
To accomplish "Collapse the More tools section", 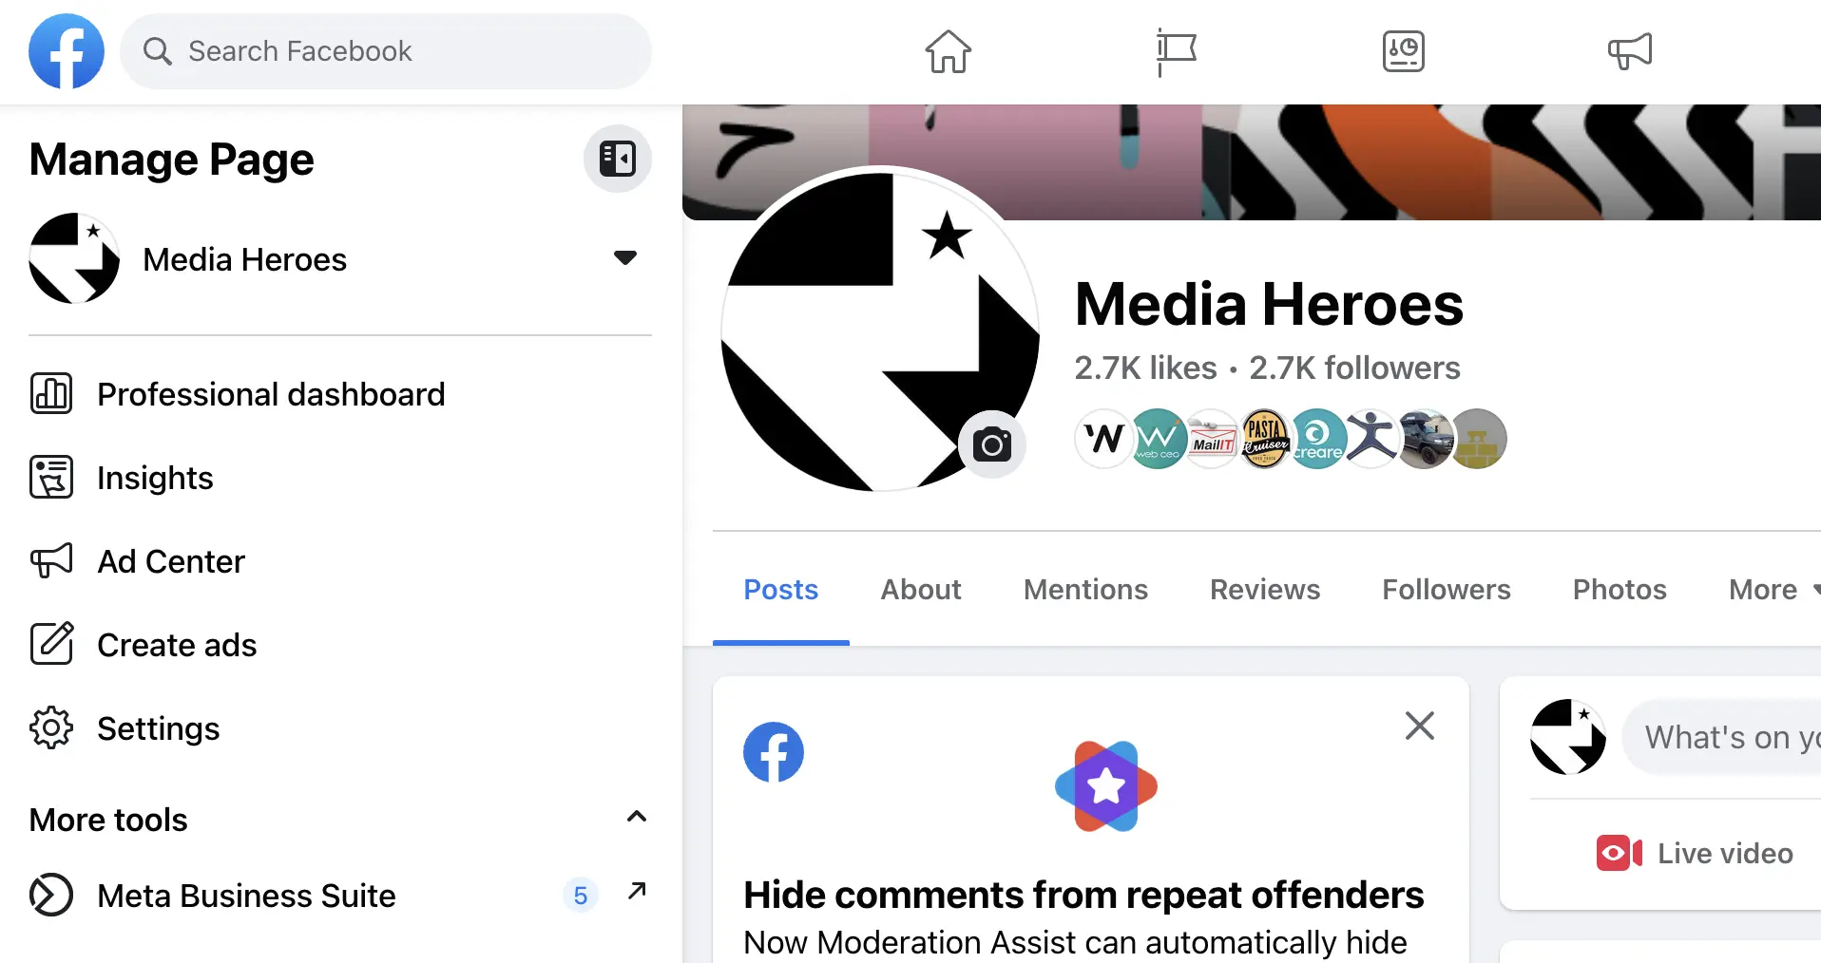I will click(x=637, y=817).
